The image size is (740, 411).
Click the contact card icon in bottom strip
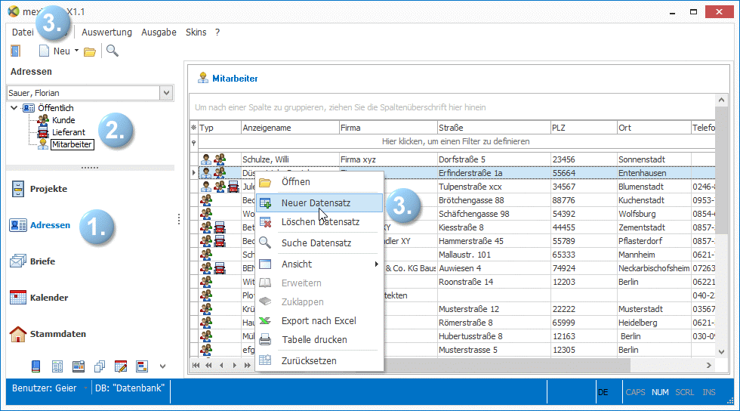click(x=79, y=366)
